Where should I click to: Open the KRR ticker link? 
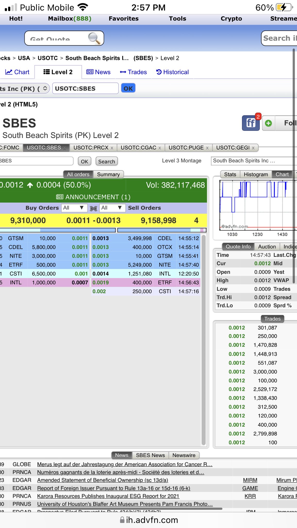(250, 496)
